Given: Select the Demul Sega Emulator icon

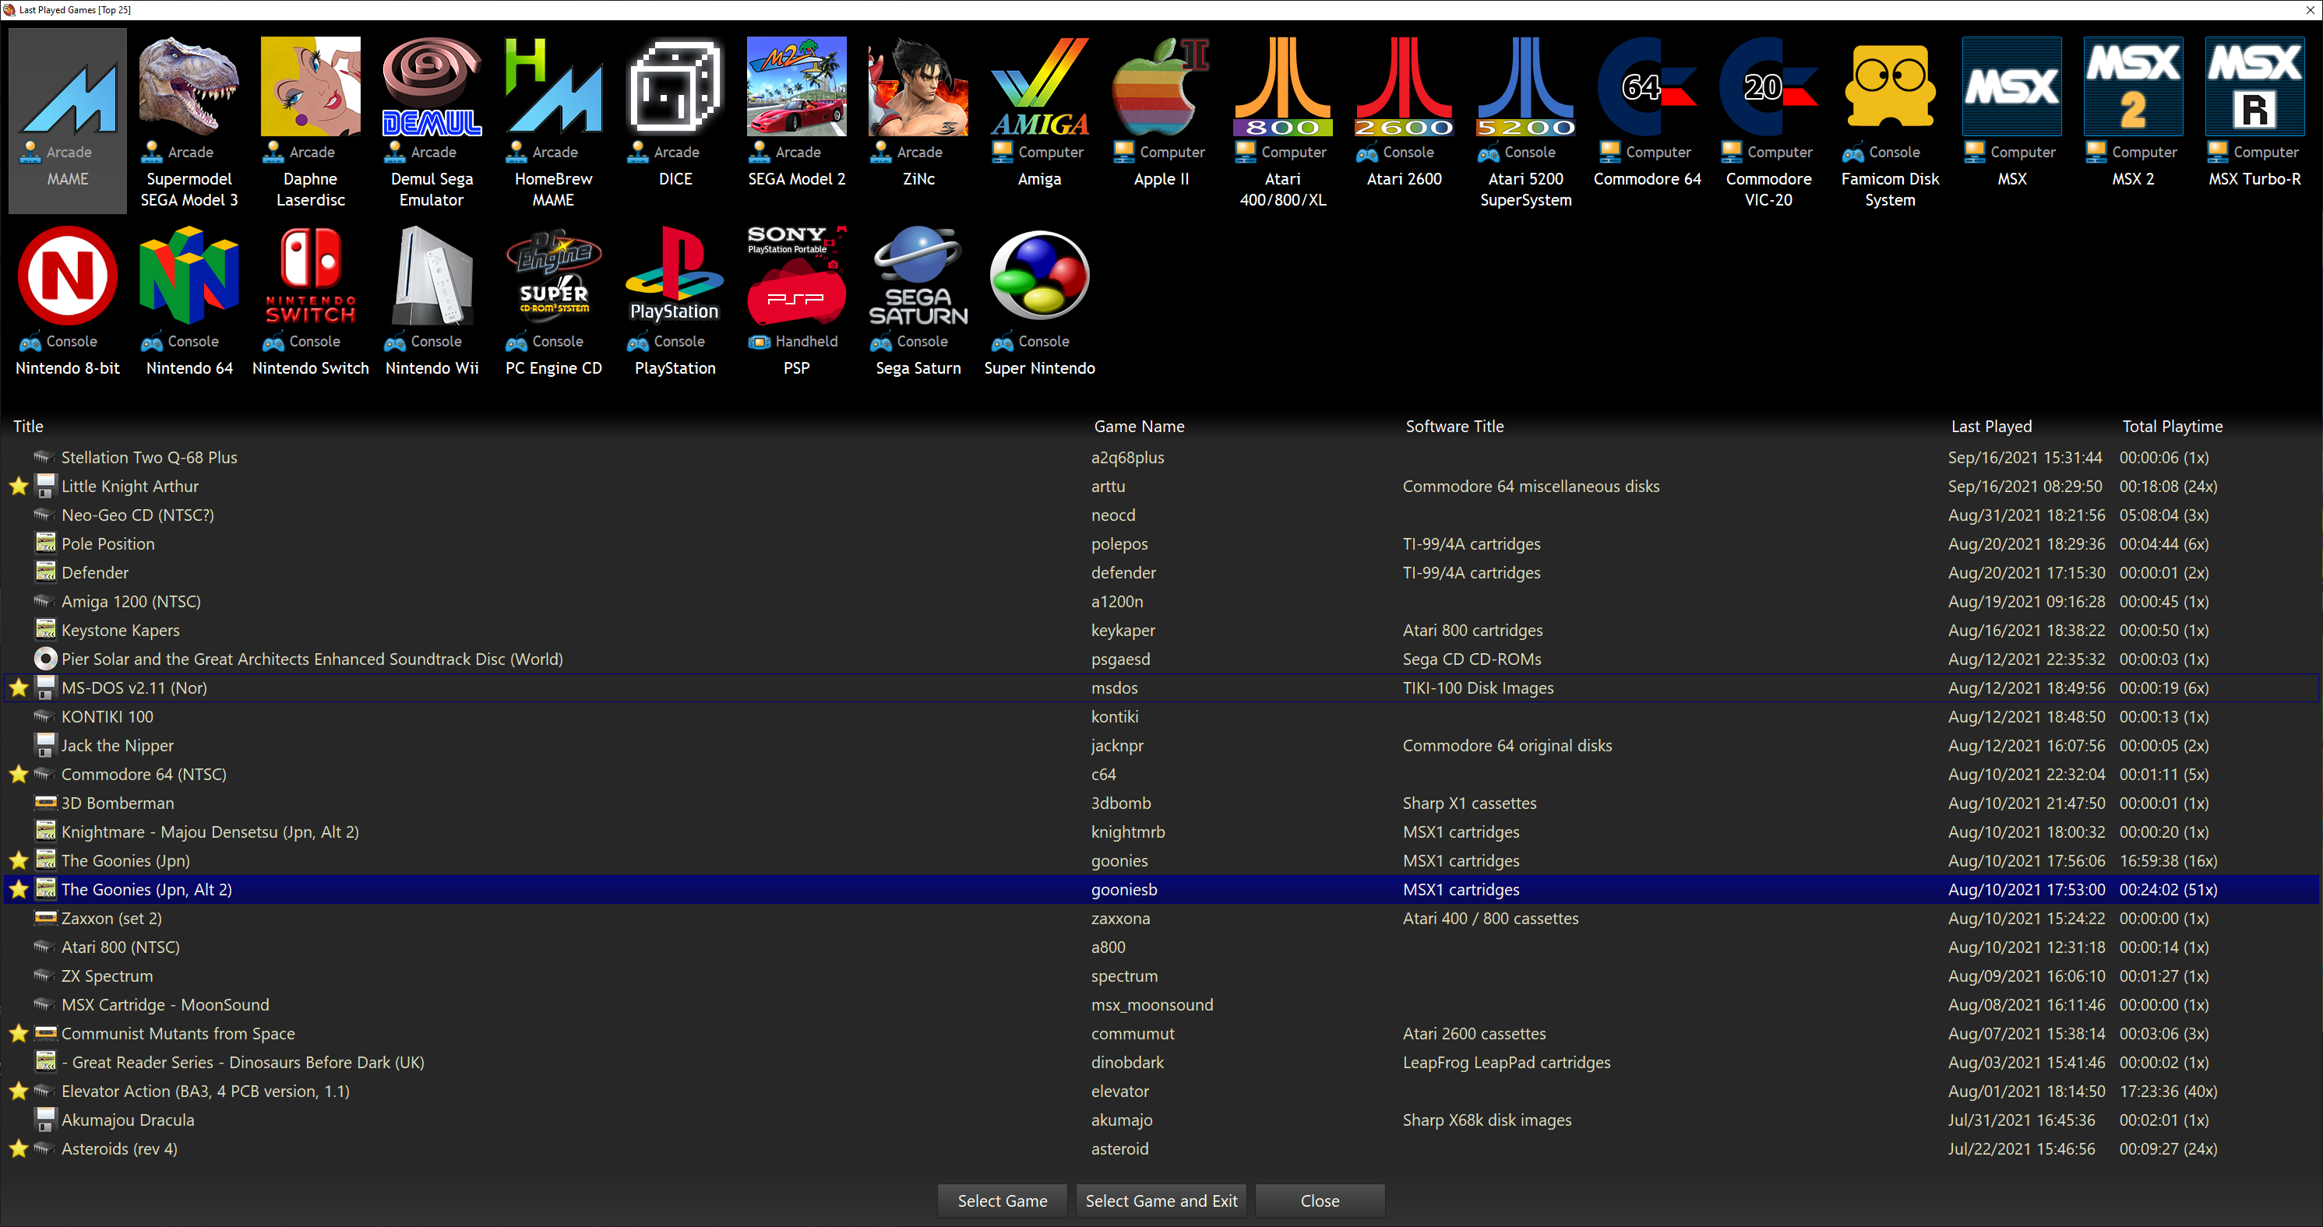Looking at the screenshot, I should tap(432, 87).
